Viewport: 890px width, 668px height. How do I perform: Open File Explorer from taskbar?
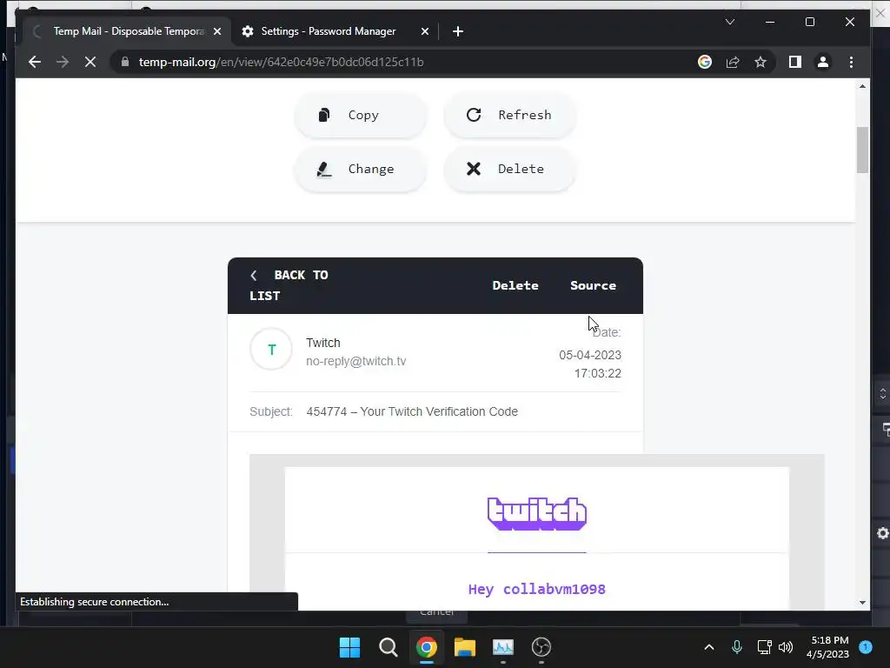coord(465,647)
